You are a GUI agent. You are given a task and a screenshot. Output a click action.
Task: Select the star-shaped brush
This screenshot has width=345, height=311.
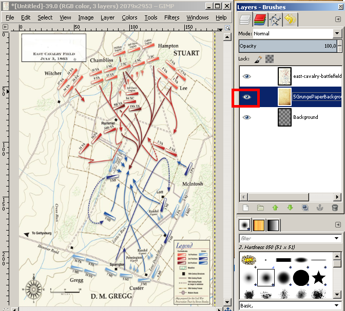pyautogui.click(x=318, y=278)
